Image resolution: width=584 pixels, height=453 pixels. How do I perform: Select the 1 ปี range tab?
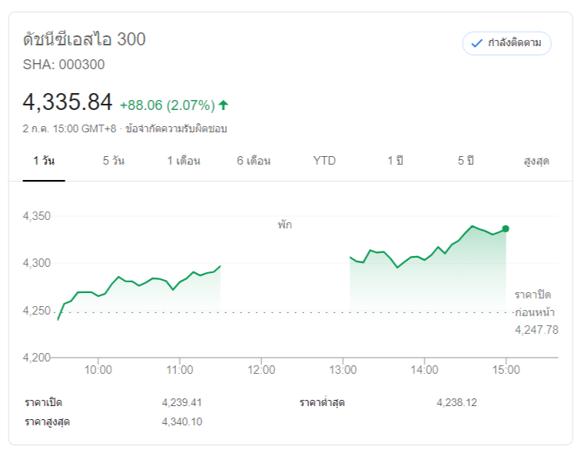pos(395,161)
